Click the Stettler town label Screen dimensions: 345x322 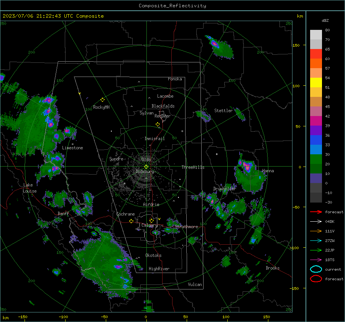[x=223, y=111]
